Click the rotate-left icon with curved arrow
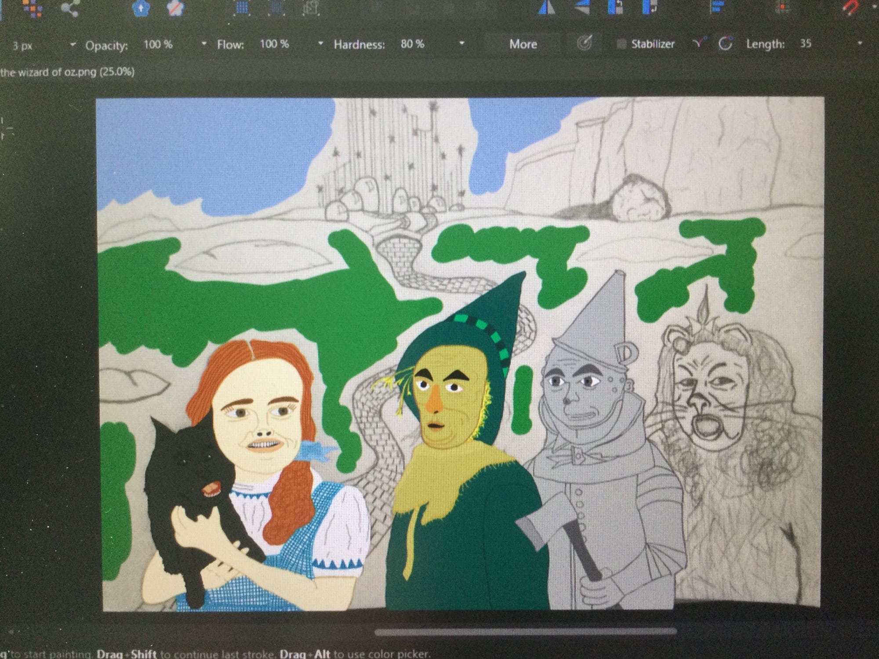 click(x=650, y=7)
